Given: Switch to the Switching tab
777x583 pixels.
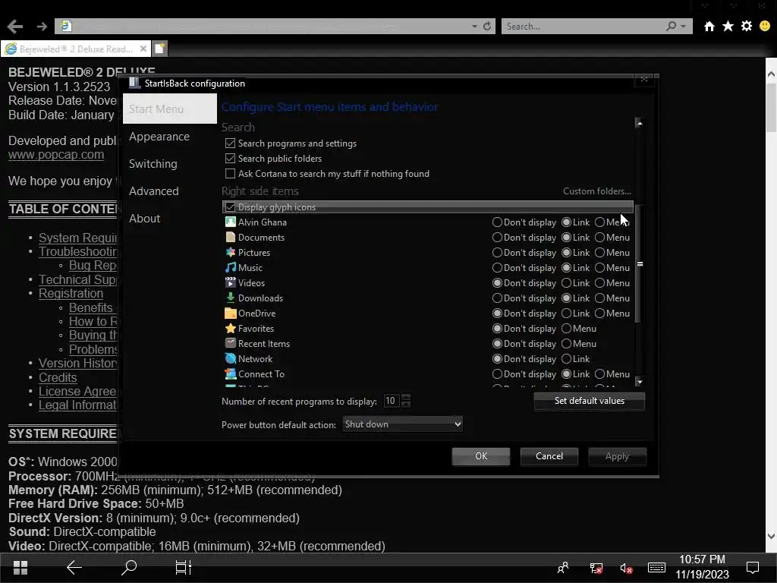Looking at the screenshot, I should point(153,164).
